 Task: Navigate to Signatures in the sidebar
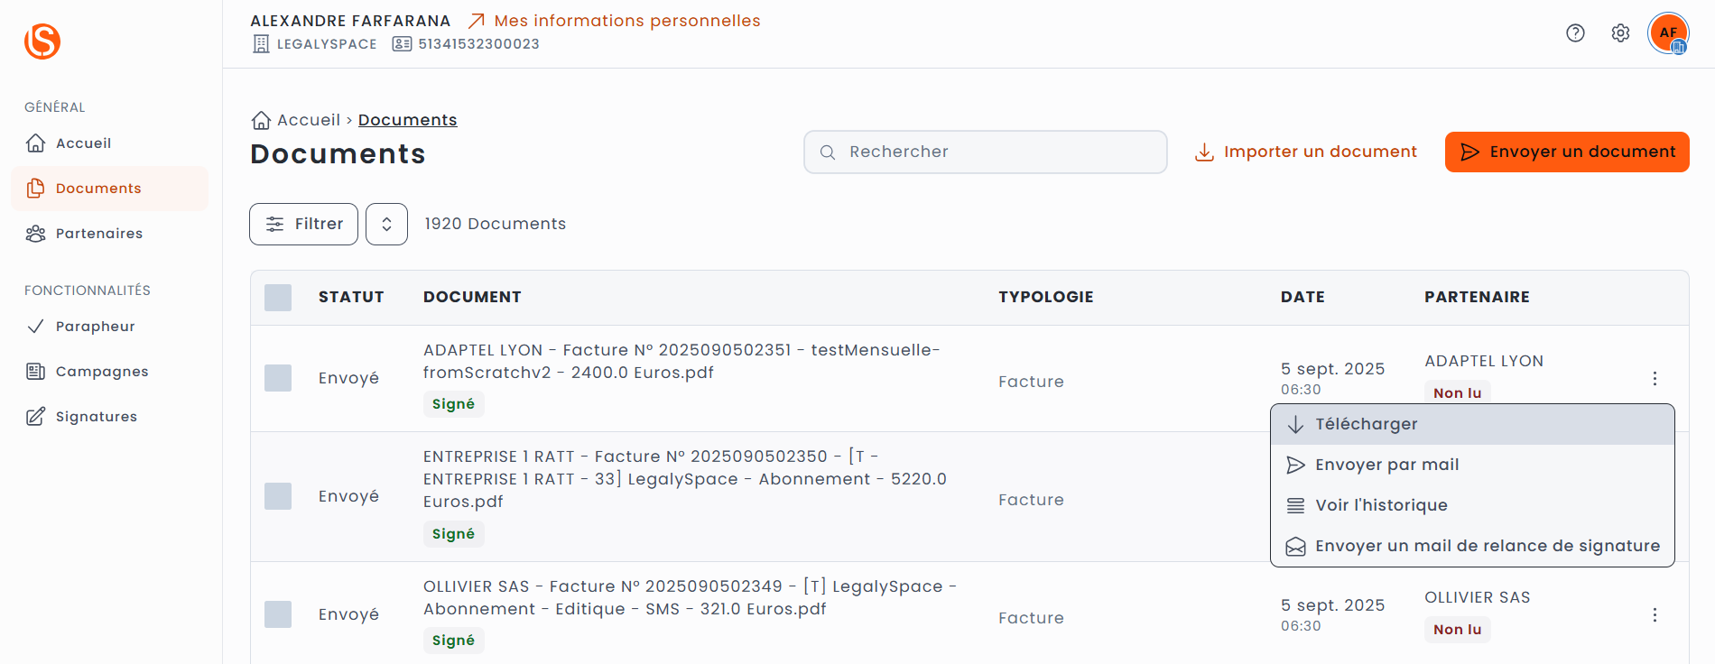(96, 417)
